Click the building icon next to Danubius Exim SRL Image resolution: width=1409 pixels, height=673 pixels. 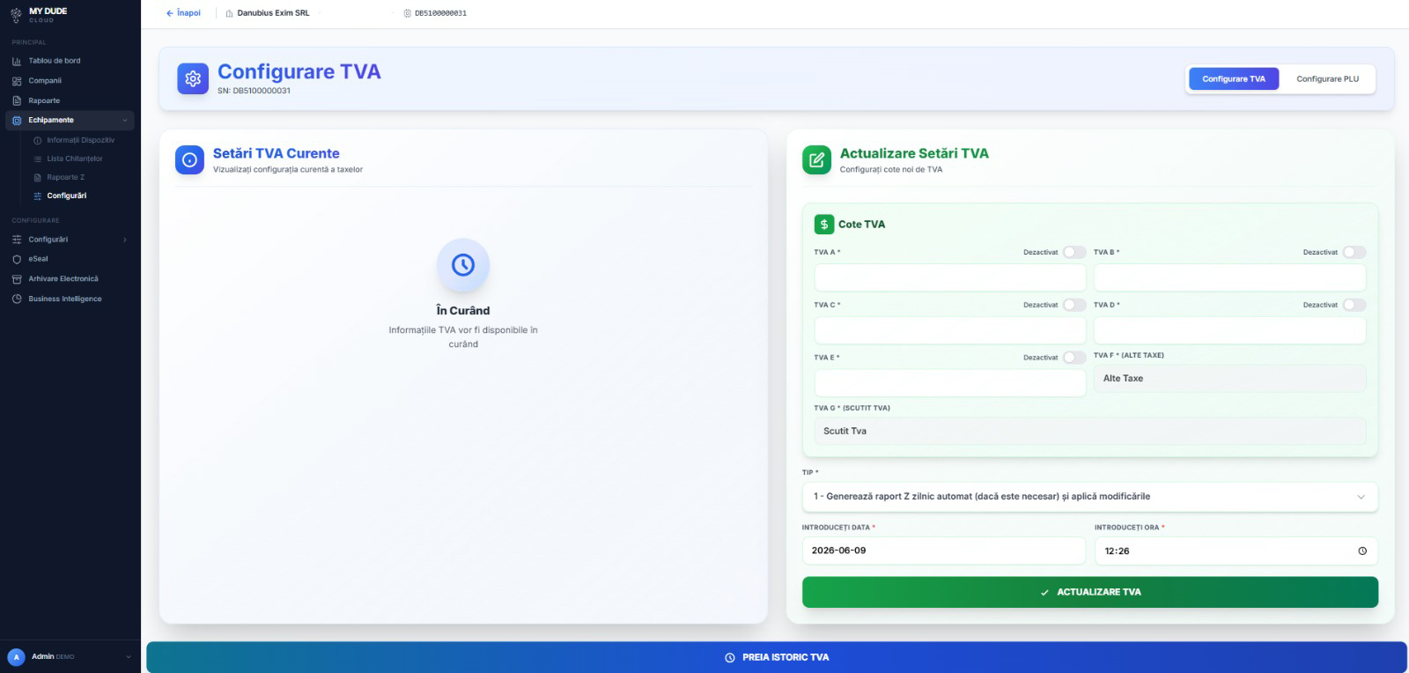(230, 13)
